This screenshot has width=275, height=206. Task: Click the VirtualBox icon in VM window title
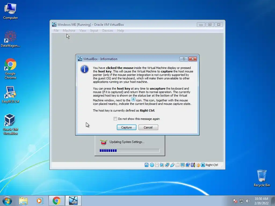coord(54,24)
